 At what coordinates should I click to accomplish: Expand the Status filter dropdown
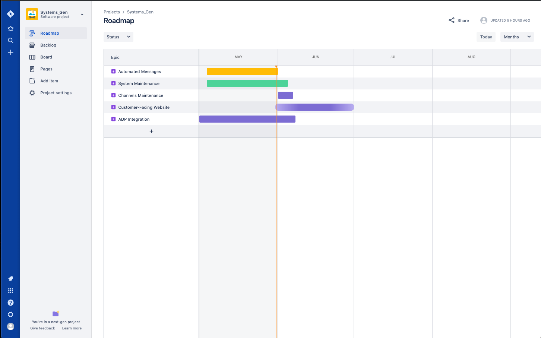[118, 37]
